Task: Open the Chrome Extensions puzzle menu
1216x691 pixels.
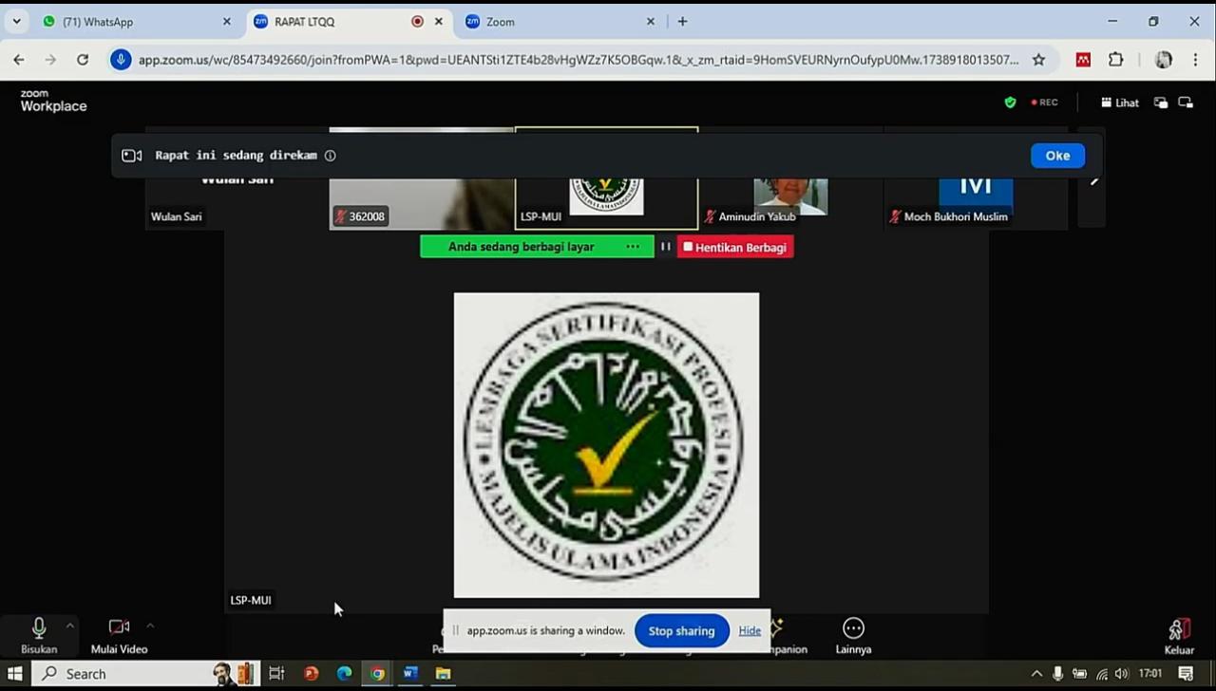Action: point(1116,60)
